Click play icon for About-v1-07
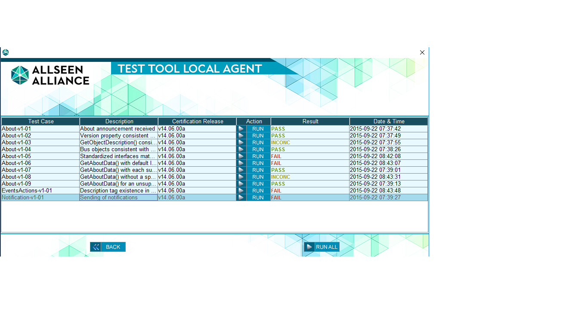The image size is (588, 330). coord(241,170)
